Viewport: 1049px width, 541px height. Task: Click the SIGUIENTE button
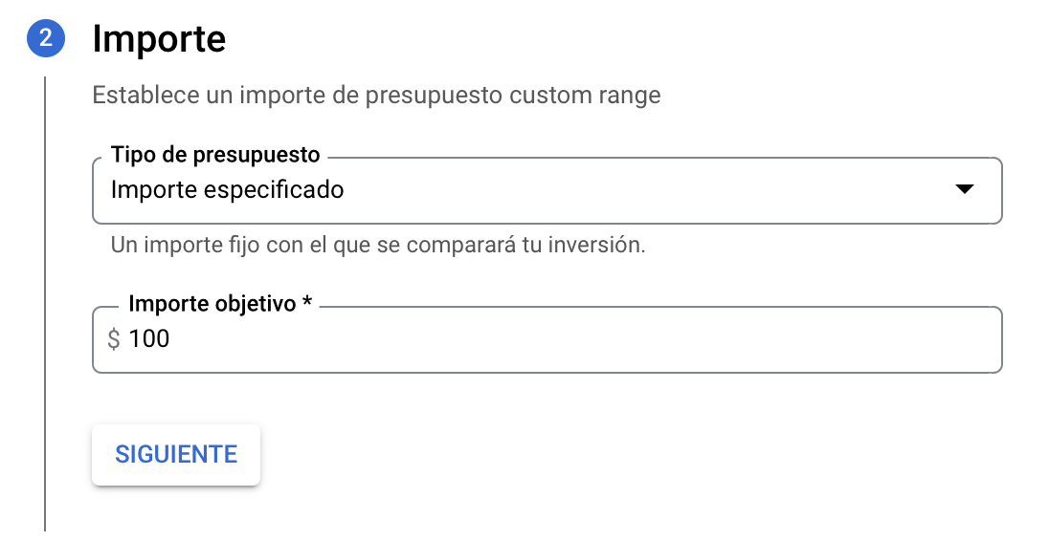176,454
